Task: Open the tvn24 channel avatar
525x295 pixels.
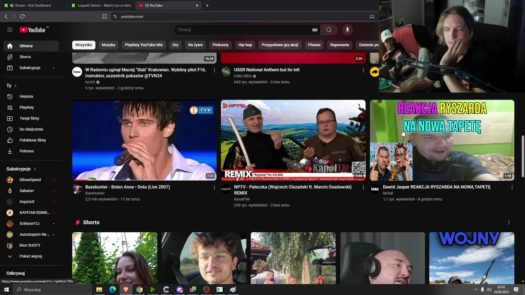Action: point(77,72)
